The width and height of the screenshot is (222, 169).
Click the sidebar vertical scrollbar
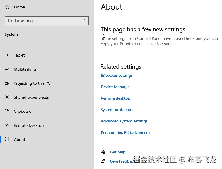pos(93,130)
